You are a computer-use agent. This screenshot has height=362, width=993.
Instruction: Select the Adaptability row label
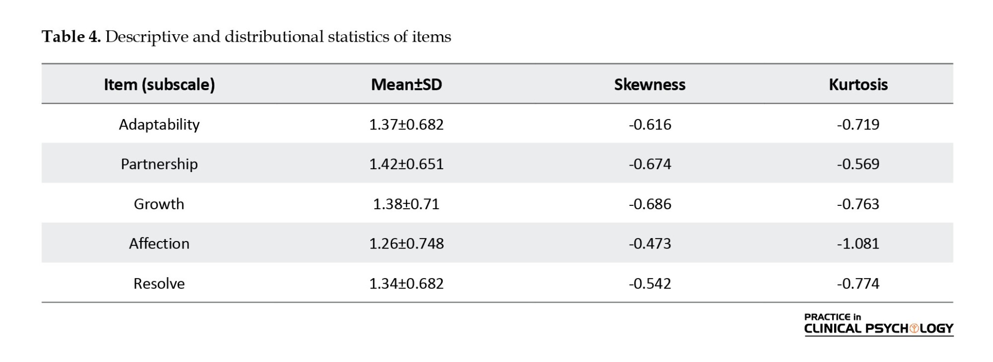[x=159, y=124]
